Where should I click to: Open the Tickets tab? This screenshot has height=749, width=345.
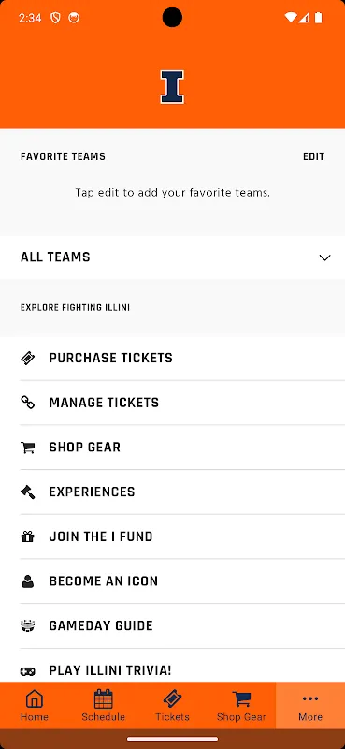[x=172, y=705]
